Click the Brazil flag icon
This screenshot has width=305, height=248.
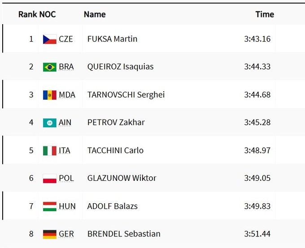49,67
